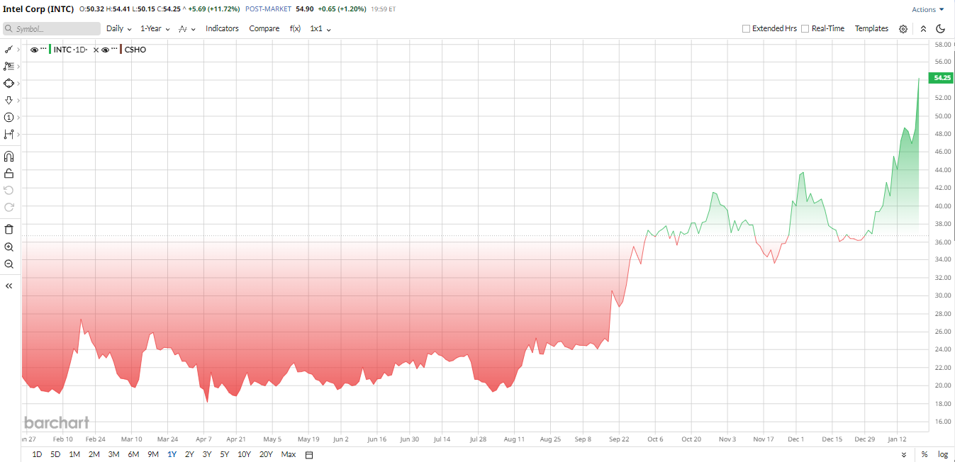Click the CSHO study label

click(x=135, y=50)
